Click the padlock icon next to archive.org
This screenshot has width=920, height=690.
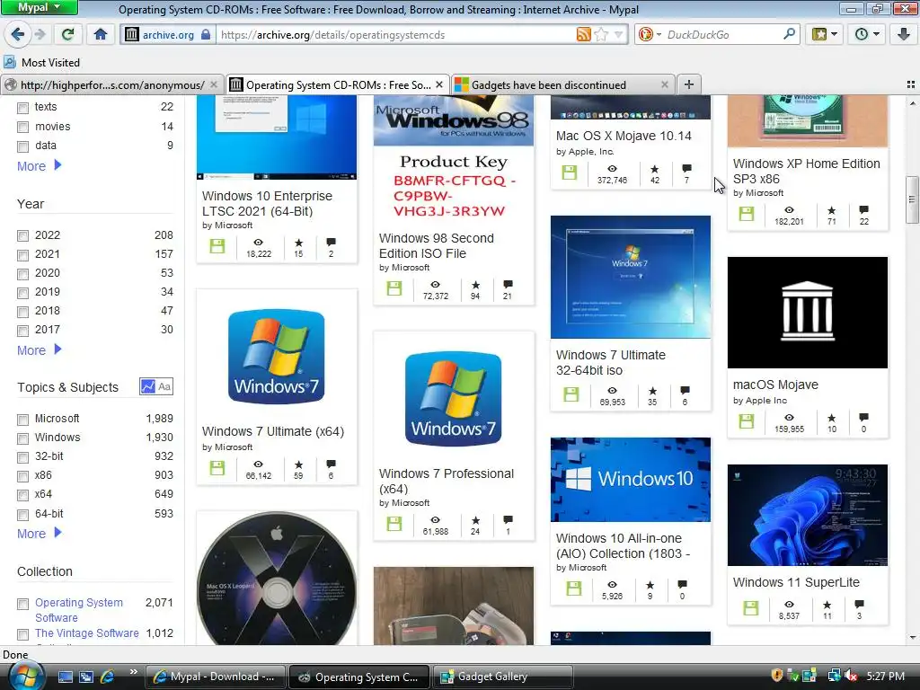pyautogui.click(x=206, y=35)
